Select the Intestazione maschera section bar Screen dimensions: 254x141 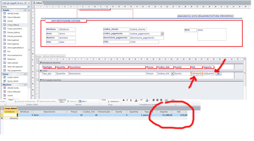click(x=141, y=63)
